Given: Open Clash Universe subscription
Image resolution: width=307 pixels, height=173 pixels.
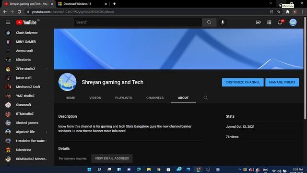Looking at the screenshot, I should [26, 33].
